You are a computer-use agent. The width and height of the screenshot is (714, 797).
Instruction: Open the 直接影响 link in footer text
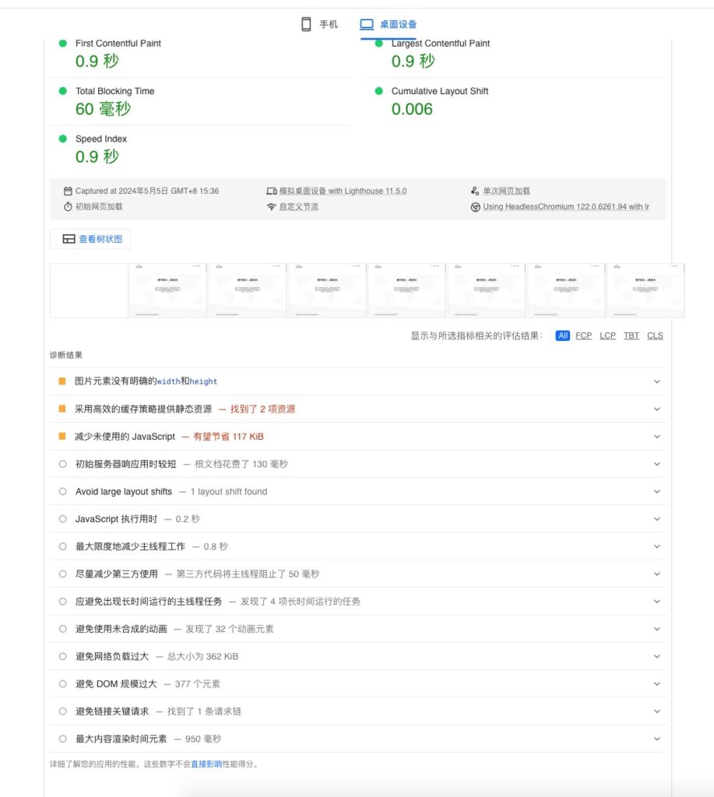click(206, 764)
